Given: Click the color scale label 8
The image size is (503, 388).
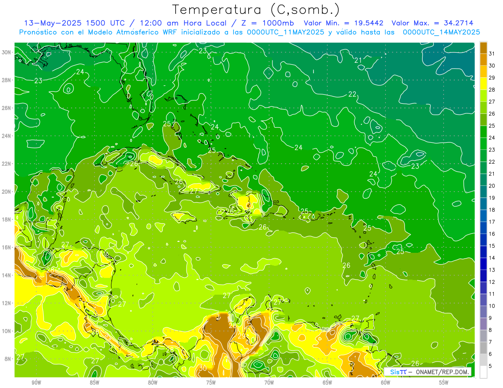Looking at the screenshot, I should point(490,330).
